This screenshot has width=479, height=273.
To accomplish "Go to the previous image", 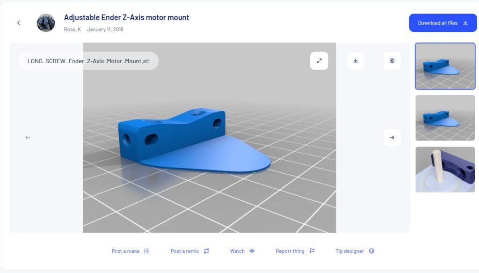I will [28, 138].
